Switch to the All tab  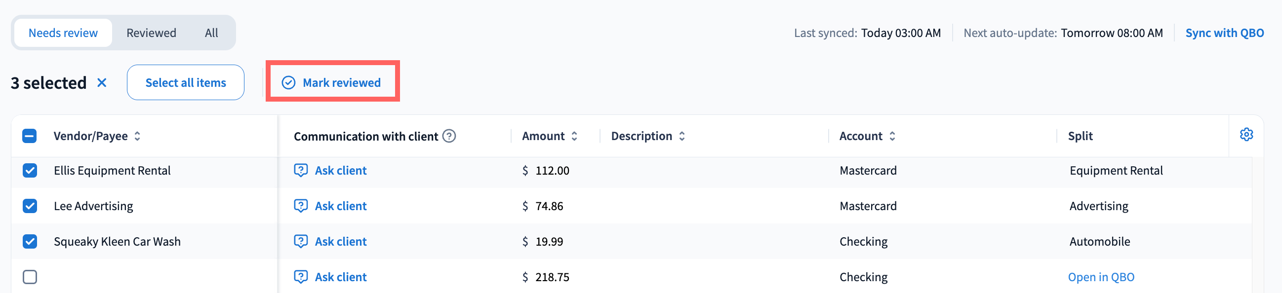[211, 33]
